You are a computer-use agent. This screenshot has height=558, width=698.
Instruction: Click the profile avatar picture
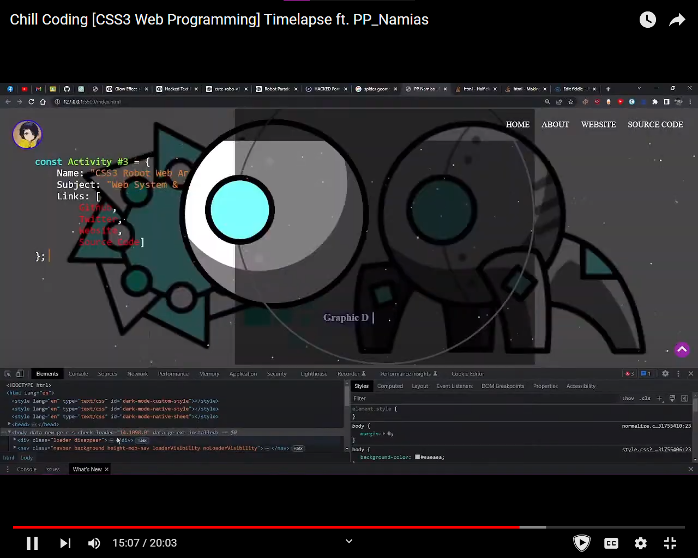point(27,135)
